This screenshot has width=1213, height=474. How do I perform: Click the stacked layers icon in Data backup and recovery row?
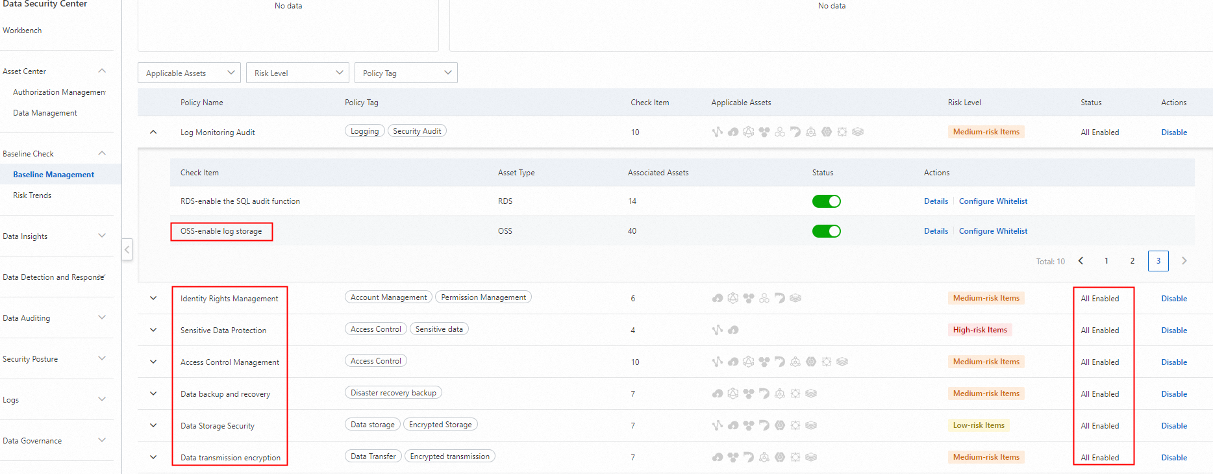click(x=811, y=393)
